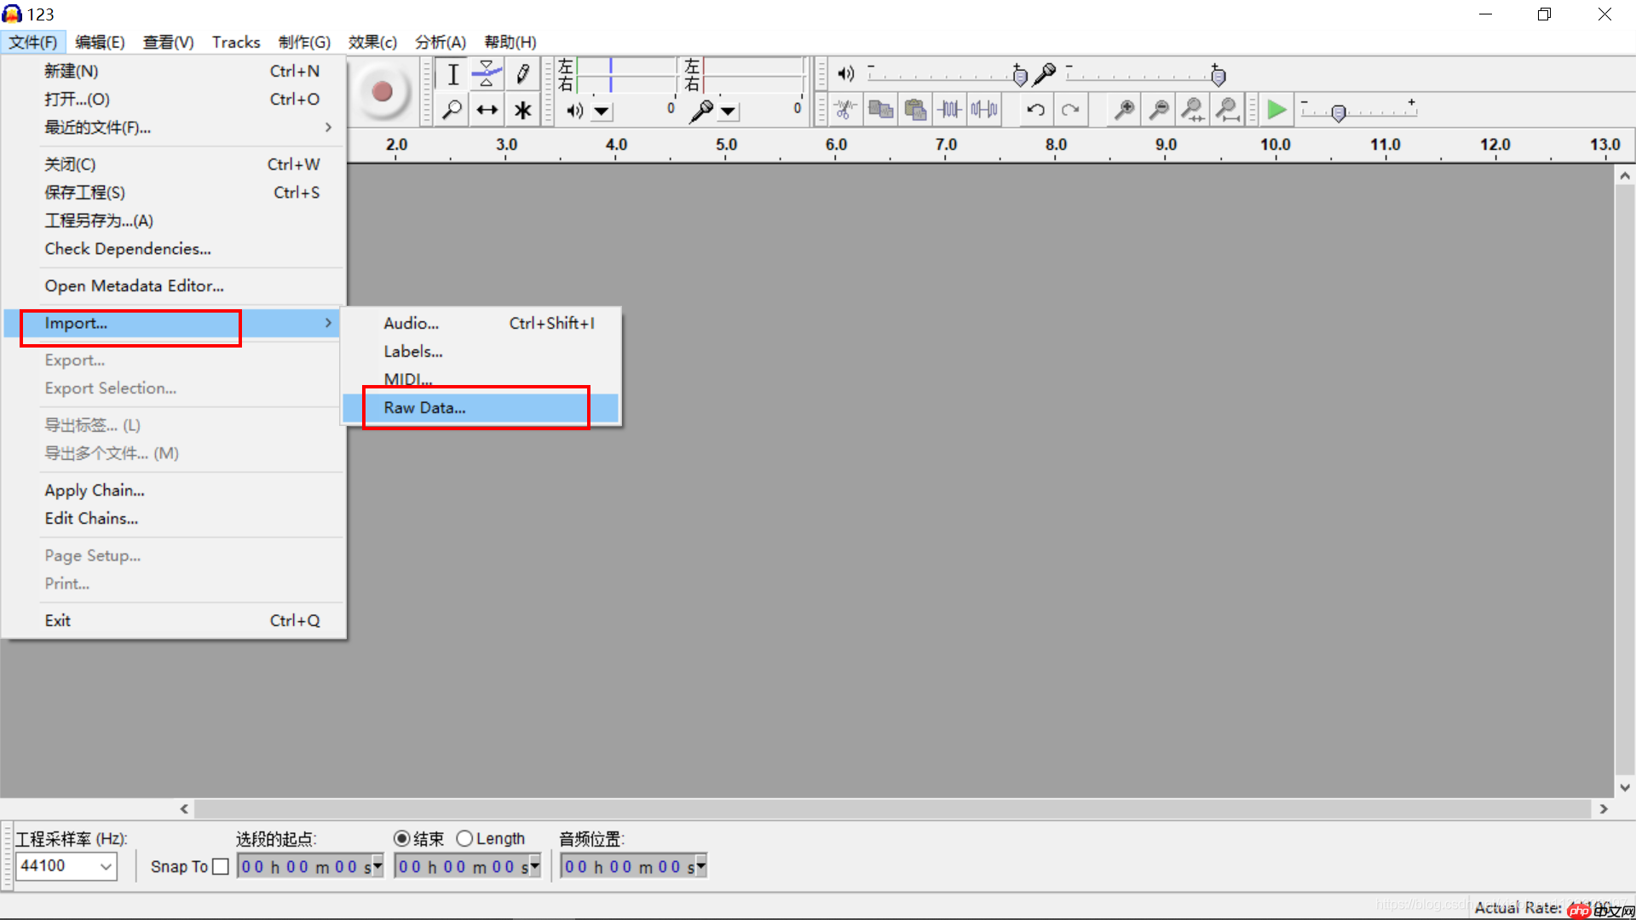Select the Envelope tool
The width and height of the screenshot is (1636, 920).
tap(487, 75)
